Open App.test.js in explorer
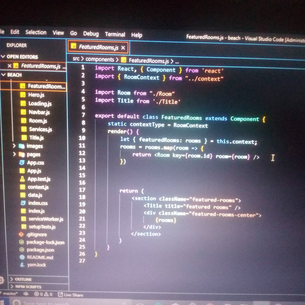 point(39,179)
